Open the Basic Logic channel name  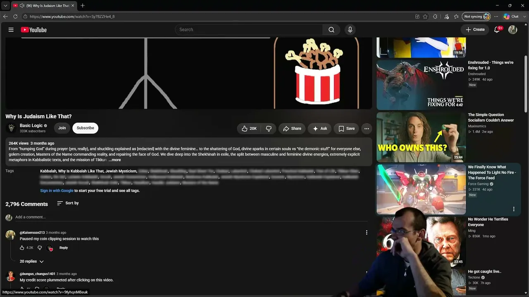[31, 125]
